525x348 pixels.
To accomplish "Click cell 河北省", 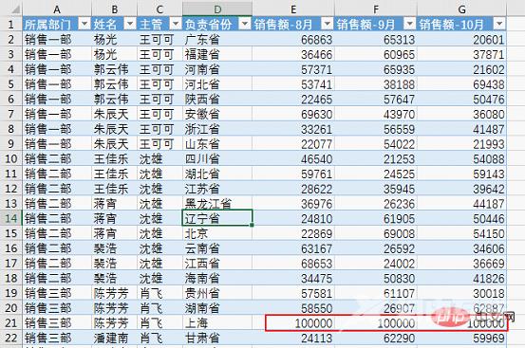I will (217, 83).
